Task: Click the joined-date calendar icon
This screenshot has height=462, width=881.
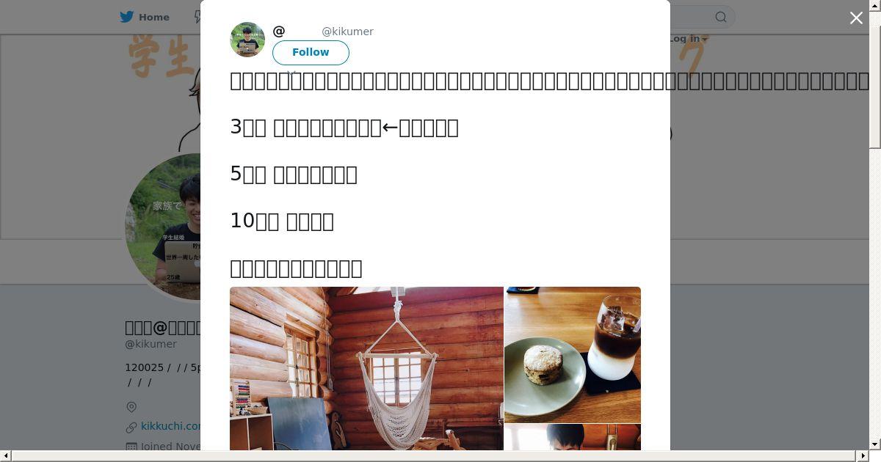Action: click(131, 446)
